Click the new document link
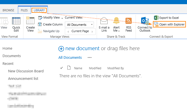187x110 pixels. point(82,48)
